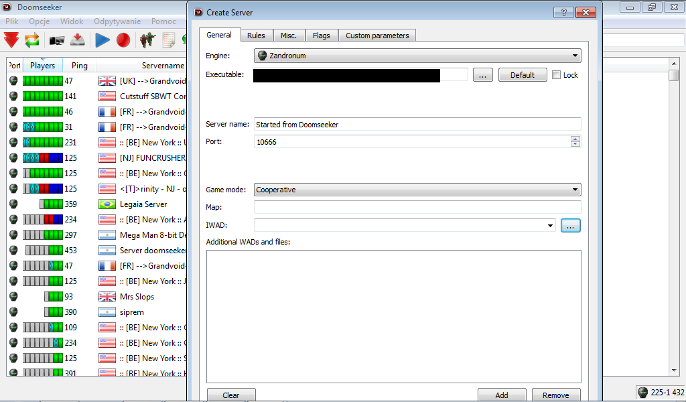Open Buddies via the two-marines icon
The image size is (686, 402).
click(x=147, y=40)
